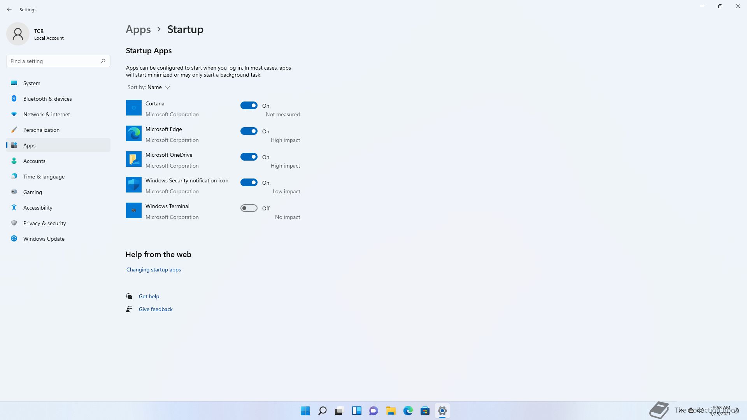Enable Windows Terminal at startup
The height and width of the screenshot is (420, 747).
pos(249,208)
